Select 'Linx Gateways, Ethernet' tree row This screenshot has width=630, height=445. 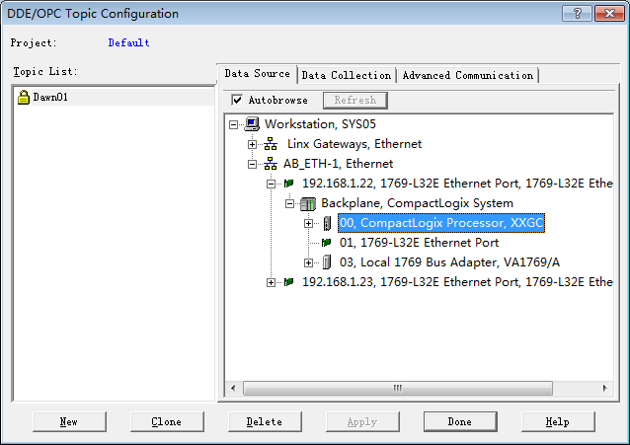pyautogui.click(x=354, y=144)
